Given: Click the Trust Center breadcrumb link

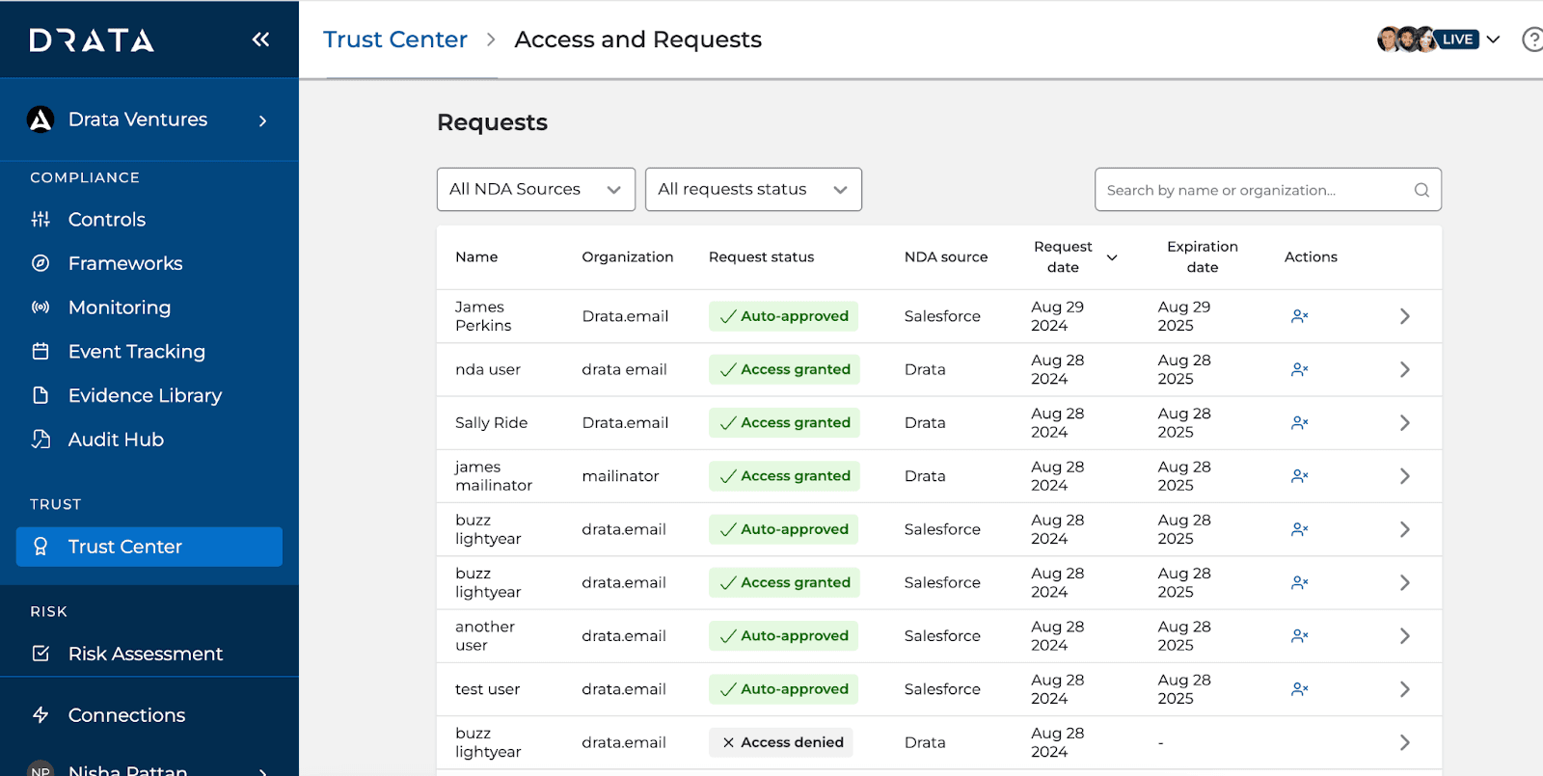Looking at the screenshot, I should [x=395, y=40].
